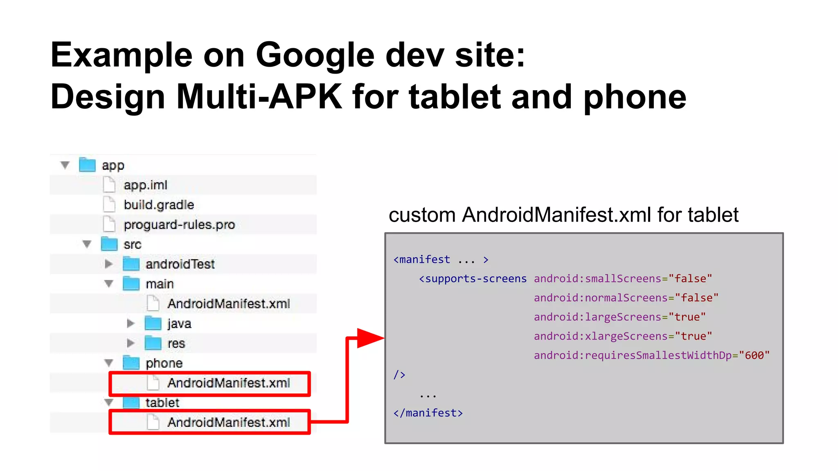Click the phone folder icon
This screenshot has width=838, height=471.
click(x=131, y=362)
